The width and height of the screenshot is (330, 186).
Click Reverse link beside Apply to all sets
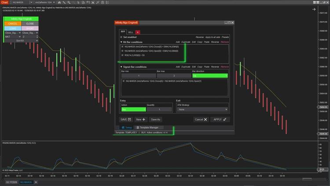click(x=199, y=37)
